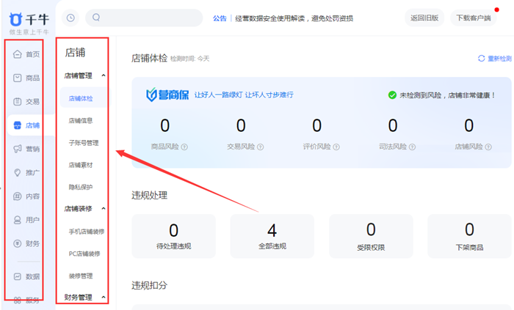Click the clock history icon near search
The height and width of the screenshot is (310, 514).
tap(70, 18)
